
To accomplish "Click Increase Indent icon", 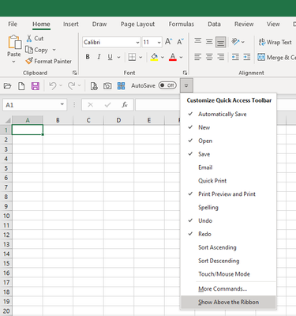I will (x=247, y=57).
